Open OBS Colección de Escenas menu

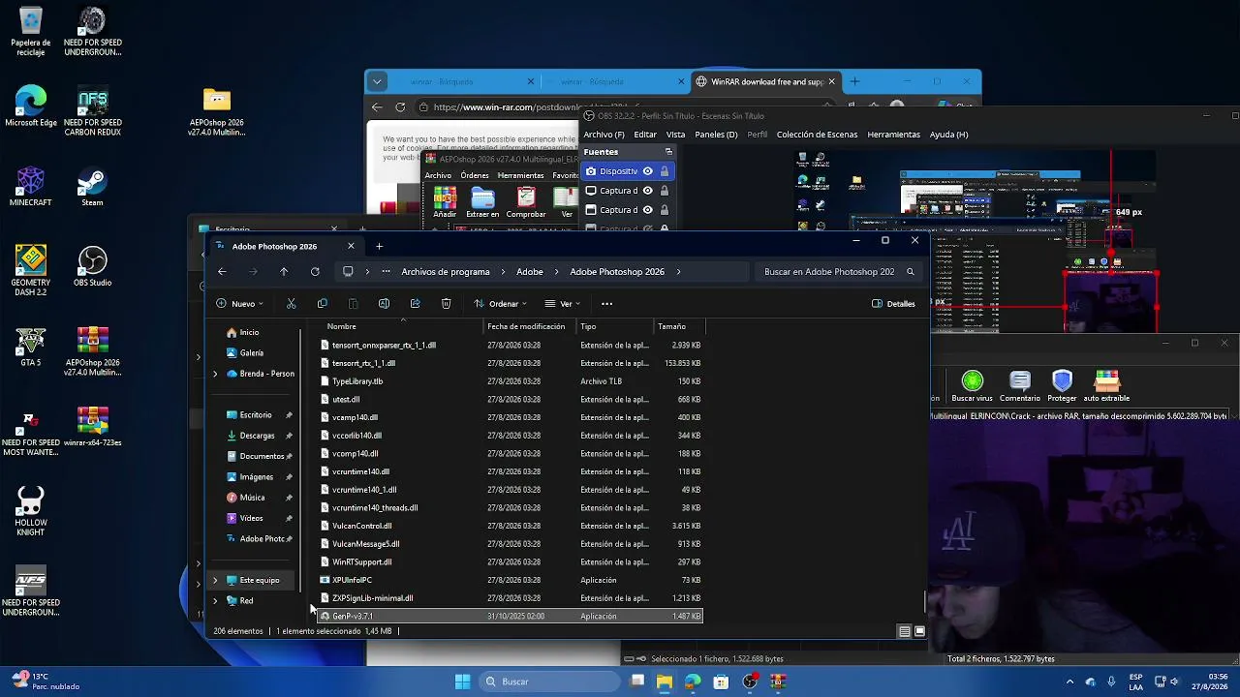817,135
